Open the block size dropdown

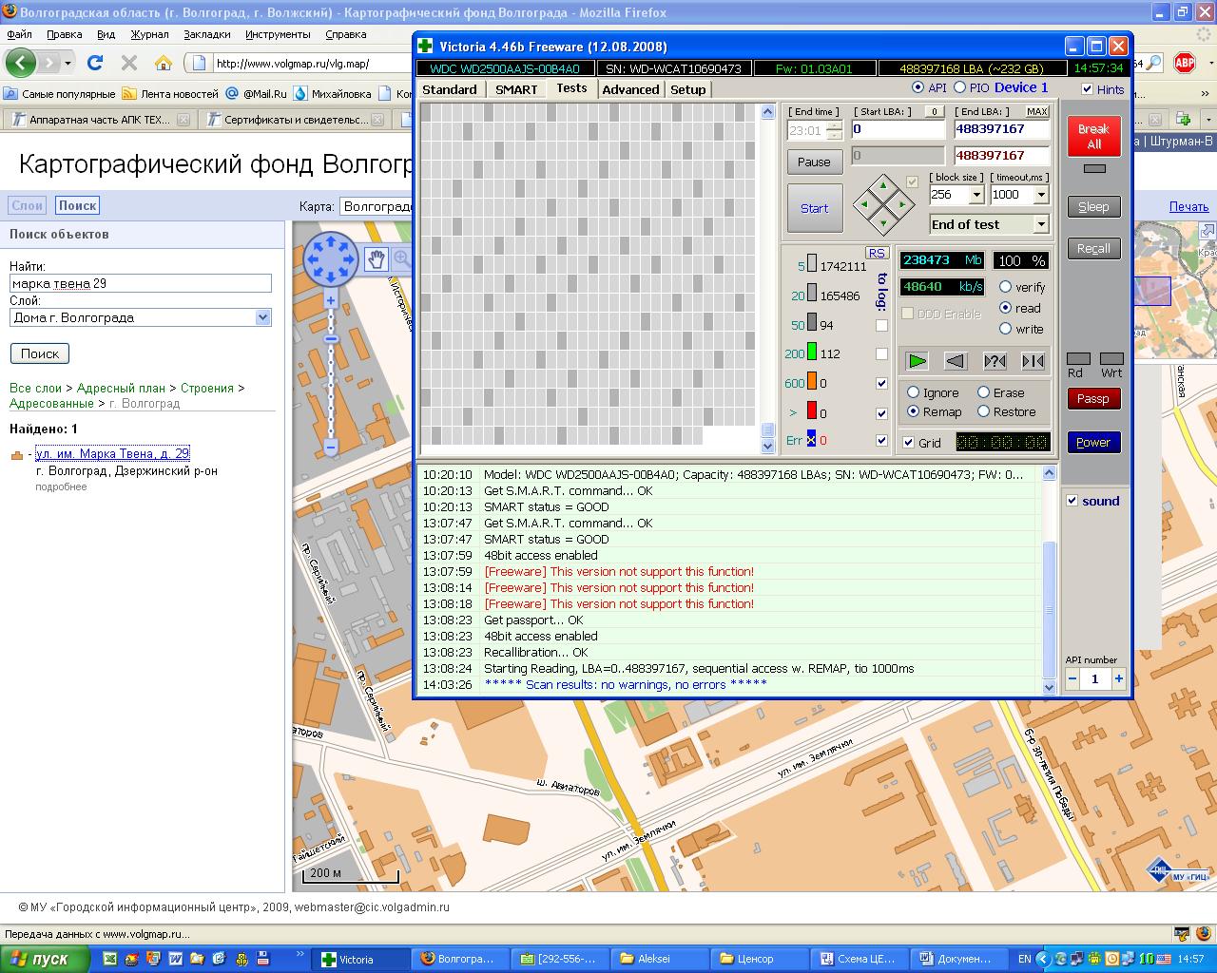point(976,195)
